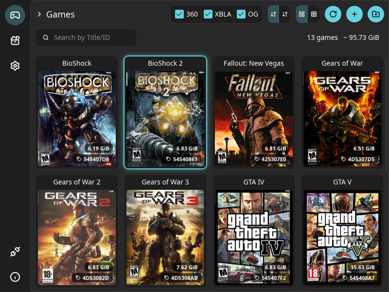The width and height of the screenshot is (389, 292).
Task: Expand the sidebar with the Games chevron
Action: coord(39,14)
